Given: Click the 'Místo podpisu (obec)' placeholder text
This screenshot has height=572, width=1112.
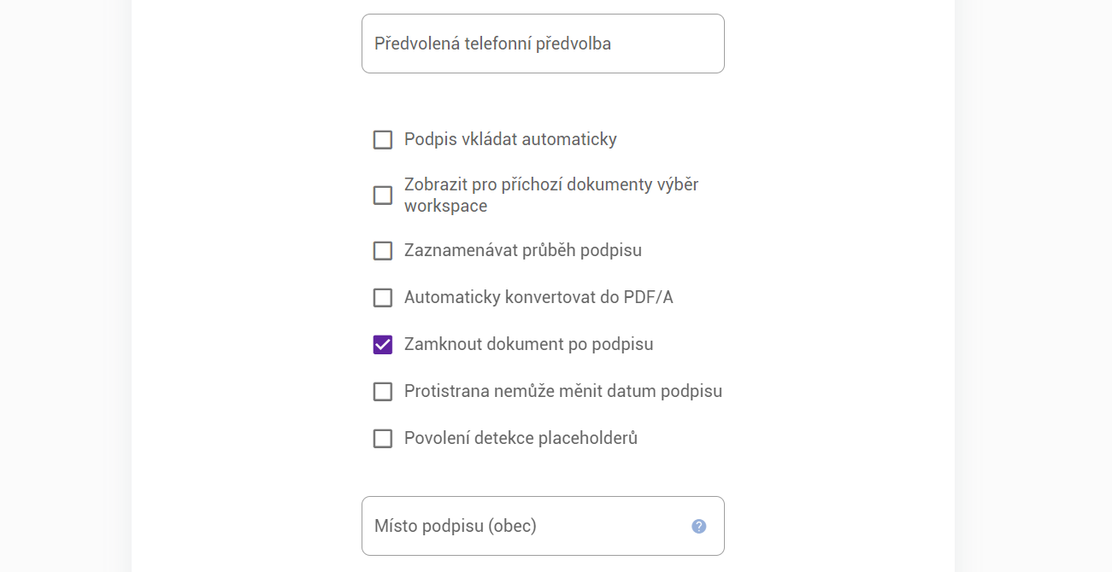Looking at the screenshot, I should coord(455,526).
